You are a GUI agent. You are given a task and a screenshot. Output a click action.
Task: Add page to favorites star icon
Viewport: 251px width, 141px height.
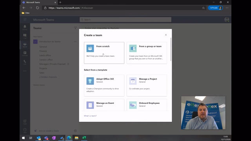pyautogui.click(x=203, y=8)
